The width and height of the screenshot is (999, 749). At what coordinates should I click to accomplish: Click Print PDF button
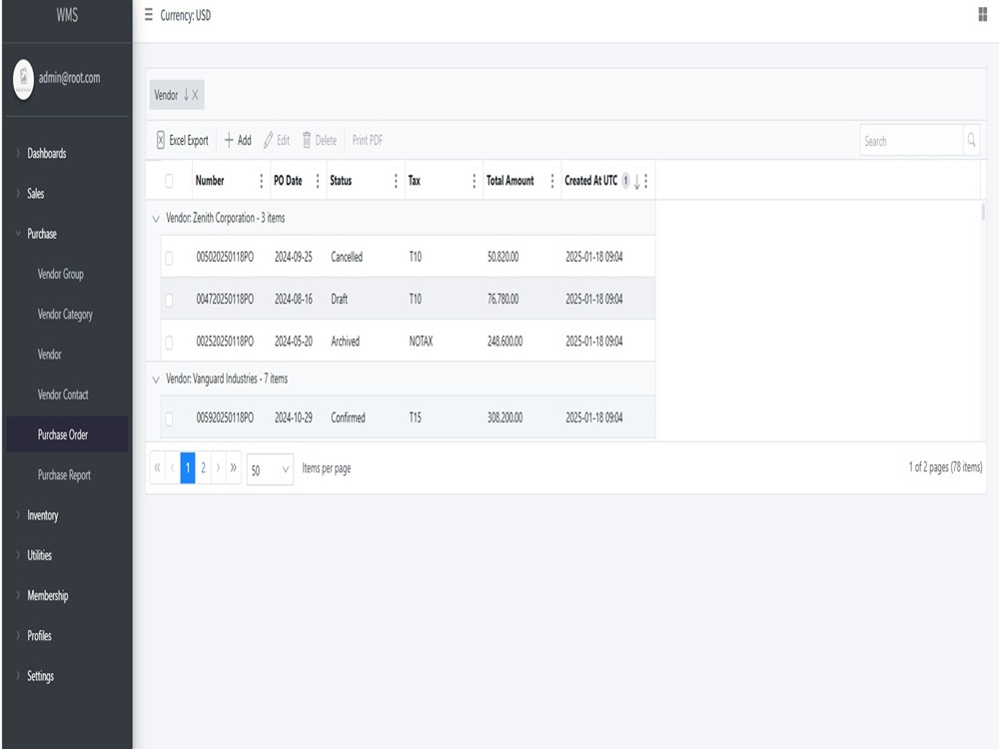click(x=367, y=140)
